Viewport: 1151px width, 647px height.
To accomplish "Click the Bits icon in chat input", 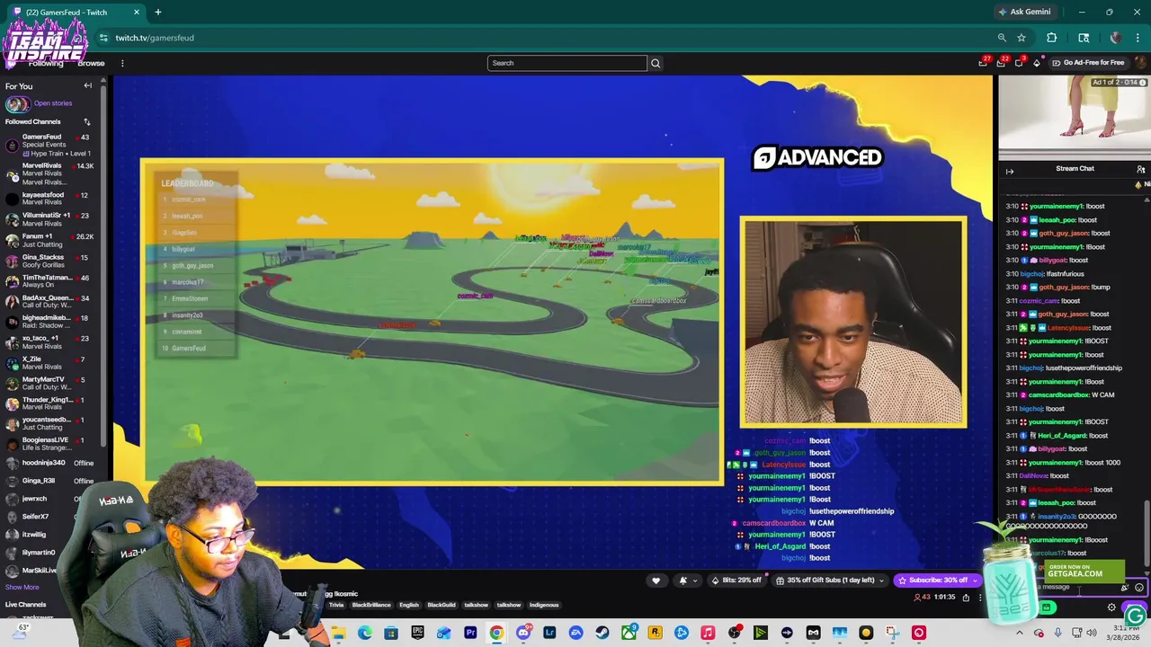I will (x=1125, y=588).
